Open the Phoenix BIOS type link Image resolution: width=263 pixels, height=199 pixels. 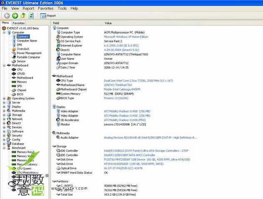coord(116,98)
